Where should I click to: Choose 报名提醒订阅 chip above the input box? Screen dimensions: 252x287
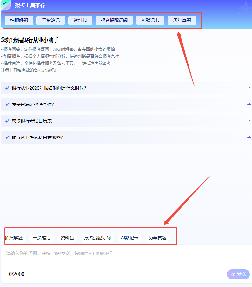coord(97,238)
